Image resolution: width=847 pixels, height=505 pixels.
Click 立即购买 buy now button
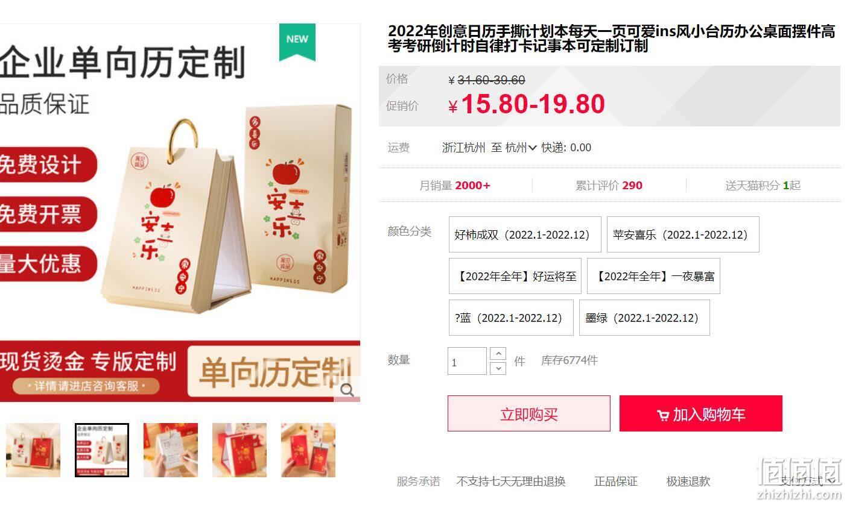(529, 413)
